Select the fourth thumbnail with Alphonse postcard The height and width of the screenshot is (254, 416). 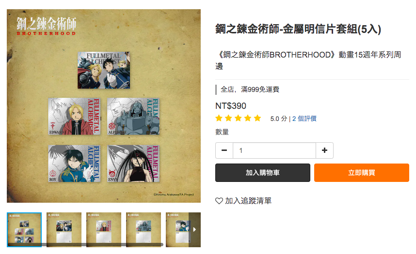coord(144,230)
